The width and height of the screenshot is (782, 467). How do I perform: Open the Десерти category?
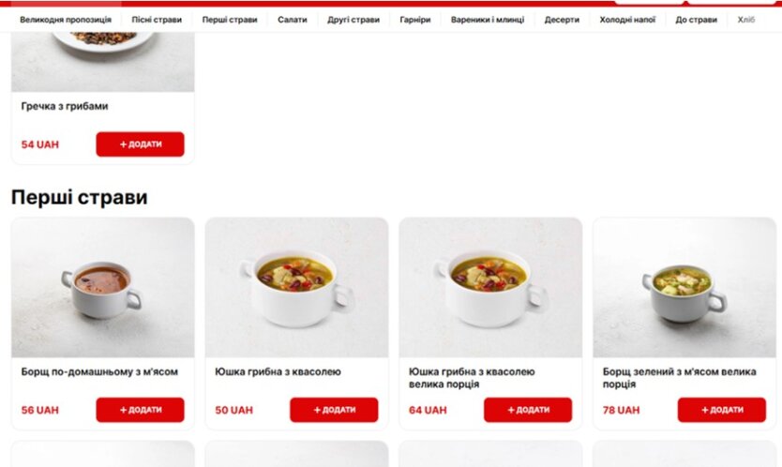tap(562, 20)
